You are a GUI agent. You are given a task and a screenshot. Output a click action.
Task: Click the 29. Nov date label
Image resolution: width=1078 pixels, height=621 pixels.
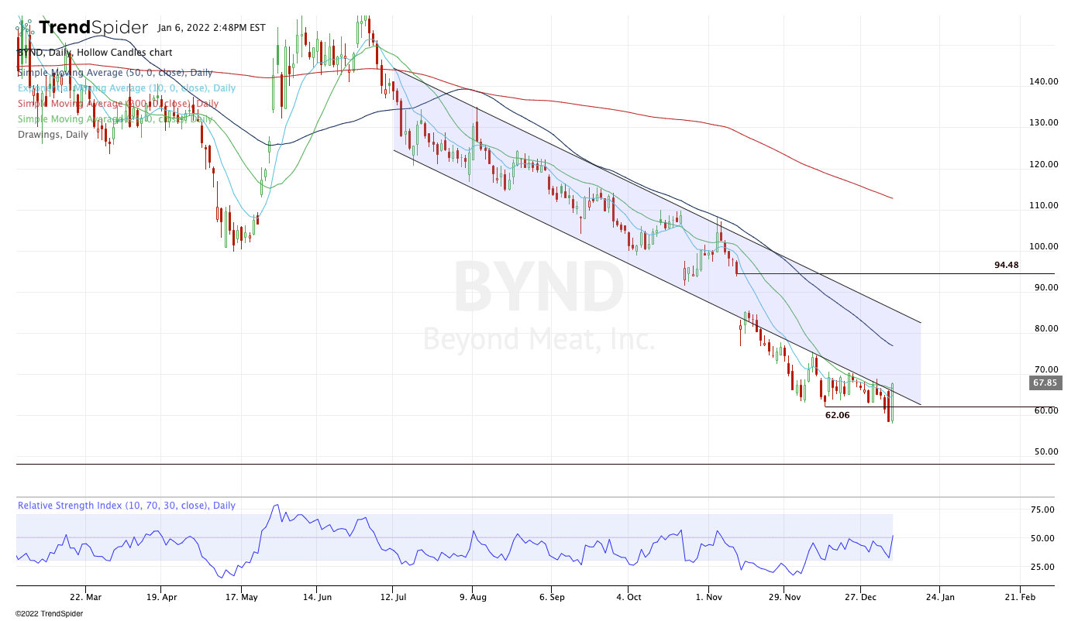[784, 597]
